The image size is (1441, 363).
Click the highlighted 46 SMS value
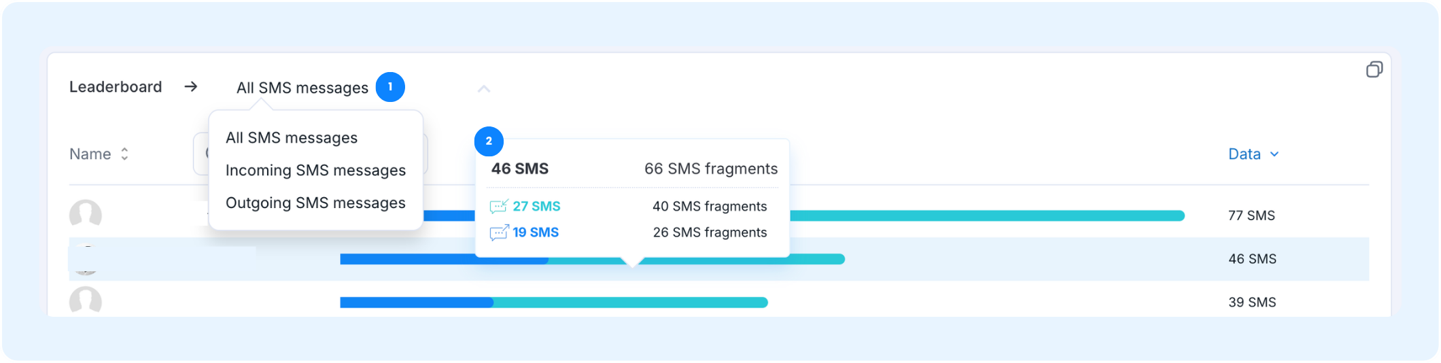coord(1252,259)
